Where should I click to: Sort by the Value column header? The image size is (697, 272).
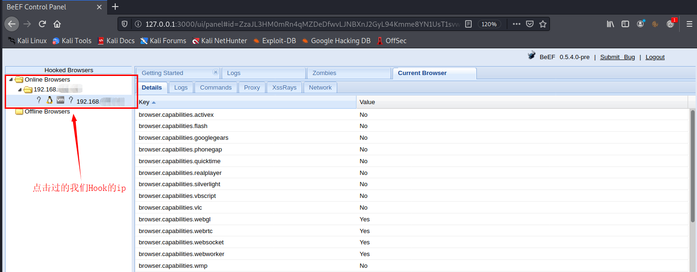pyautogui.click(x=521, y=102)
